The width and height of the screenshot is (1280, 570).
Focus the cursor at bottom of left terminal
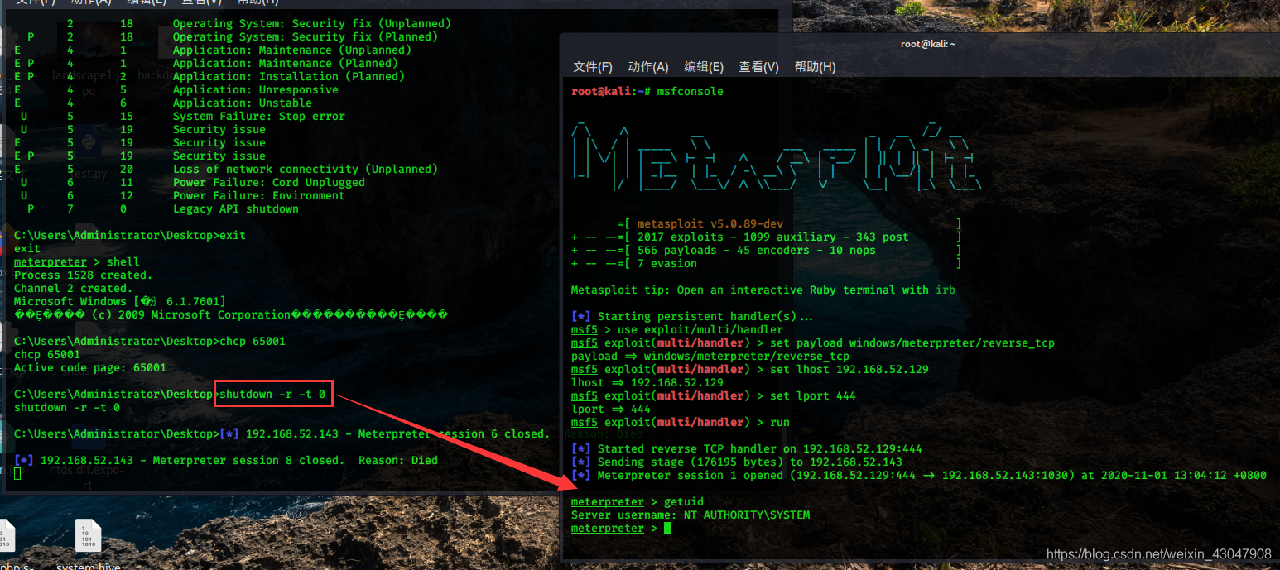point(17,473)
